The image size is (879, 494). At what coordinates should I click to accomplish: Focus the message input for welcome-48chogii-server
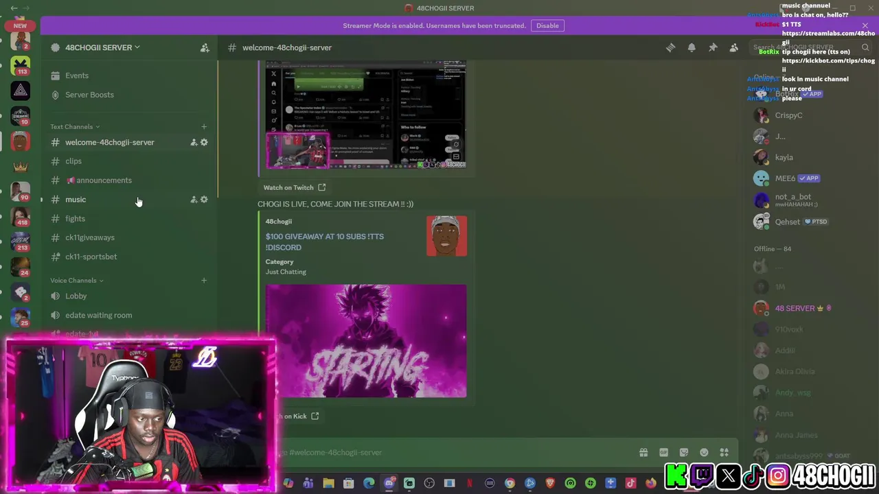pos(453,452)
